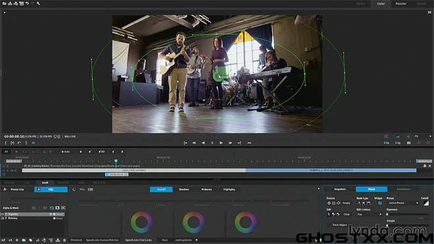
Task: Click the timeline playhead marker
Action: point(116,160)
